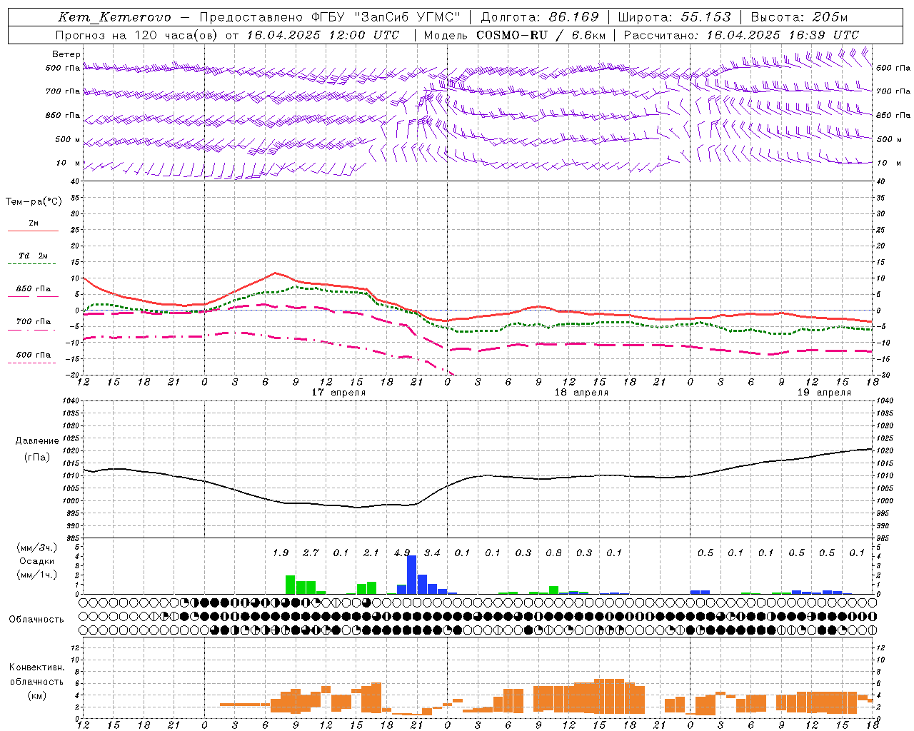Click the solid red line sample under the 2м legend label
Viewport: 914px width, 731px height.
(x=33, y=231)
